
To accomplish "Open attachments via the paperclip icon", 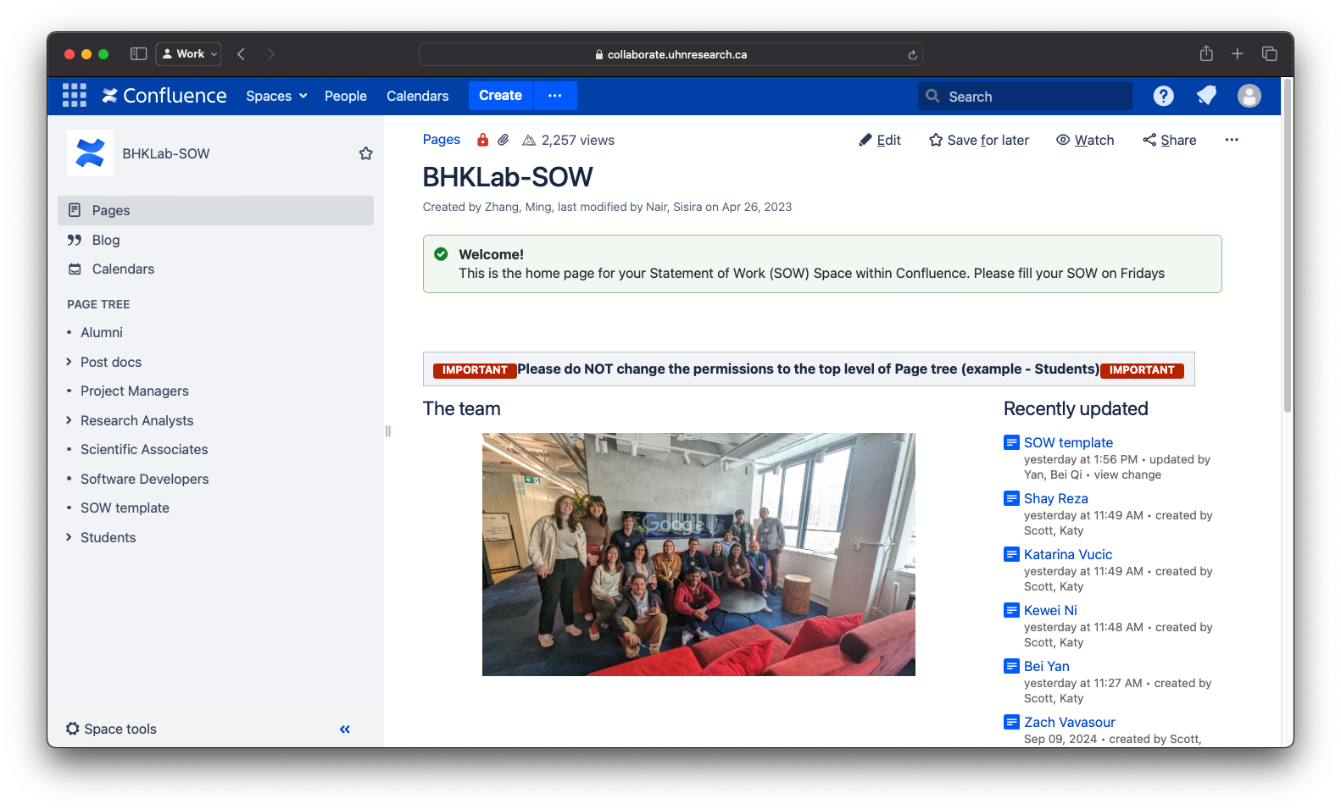I will pos(504,140).
